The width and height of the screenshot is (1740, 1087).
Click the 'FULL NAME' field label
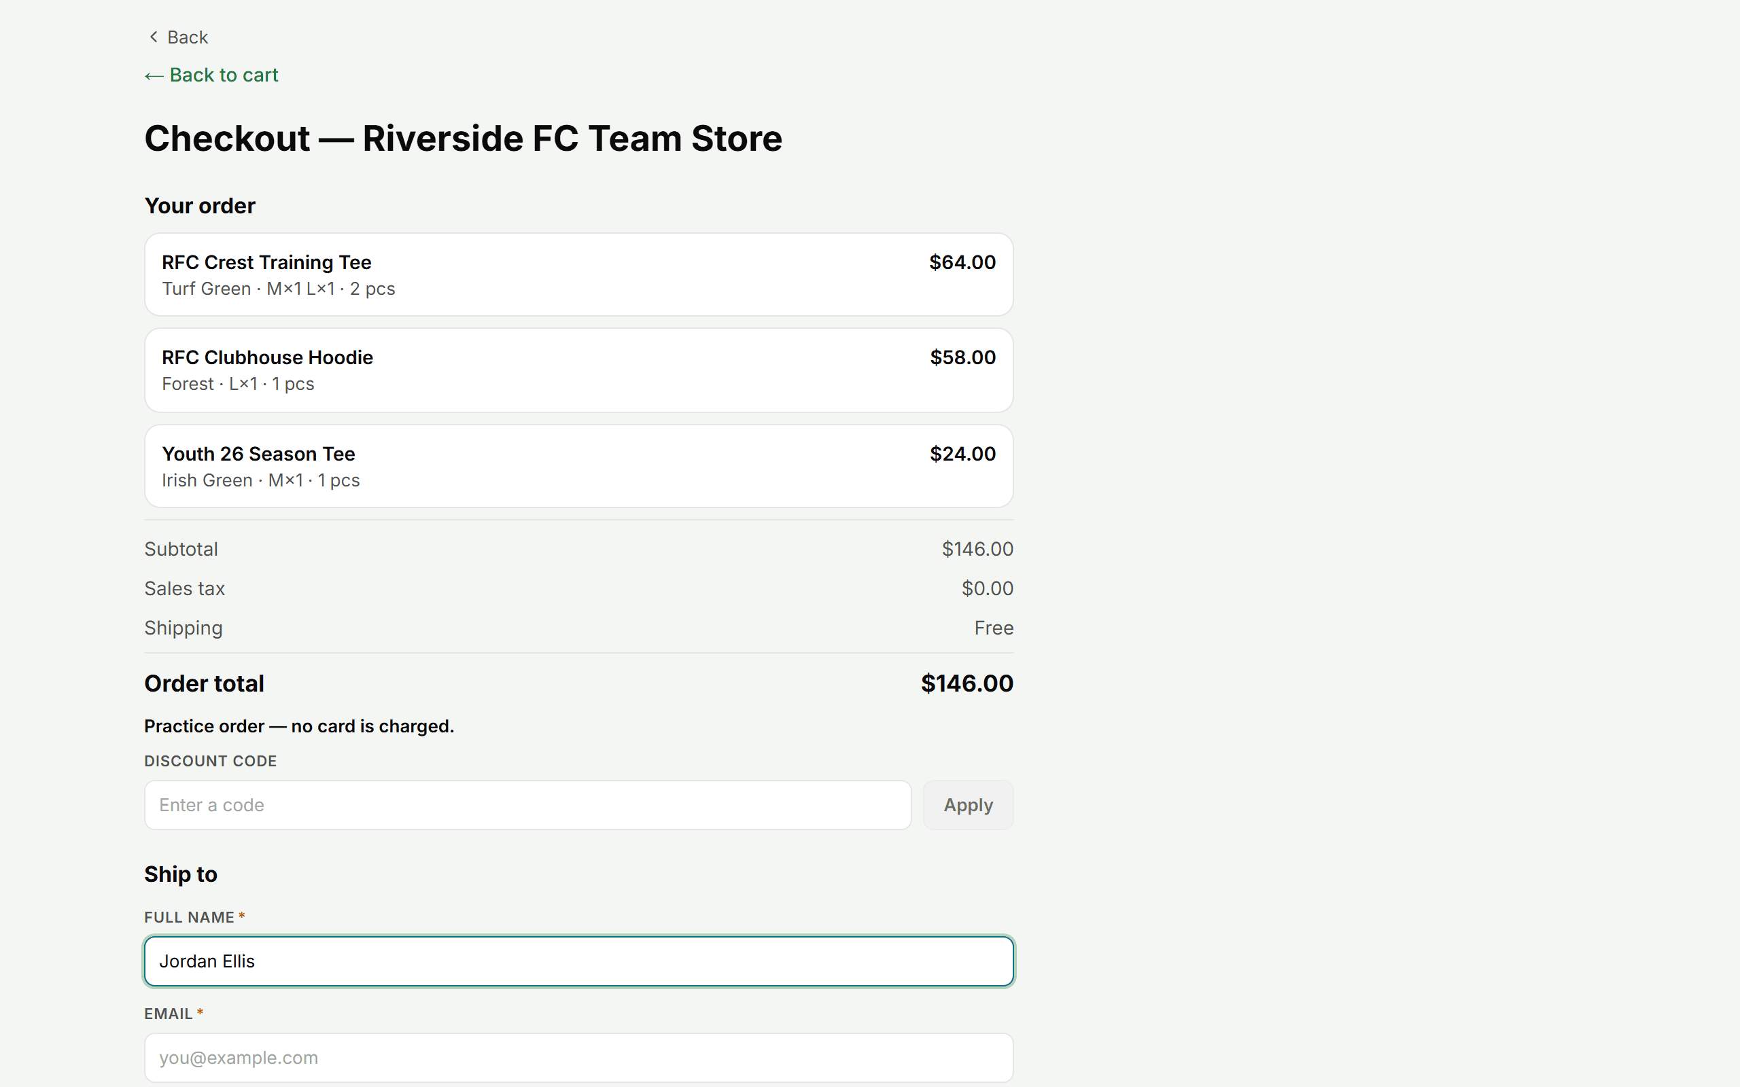[x=189, y=917]
